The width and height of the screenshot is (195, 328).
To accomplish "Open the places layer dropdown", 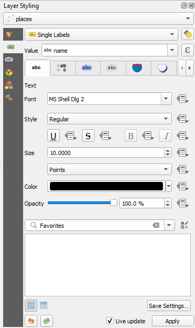I will point(98,18).
